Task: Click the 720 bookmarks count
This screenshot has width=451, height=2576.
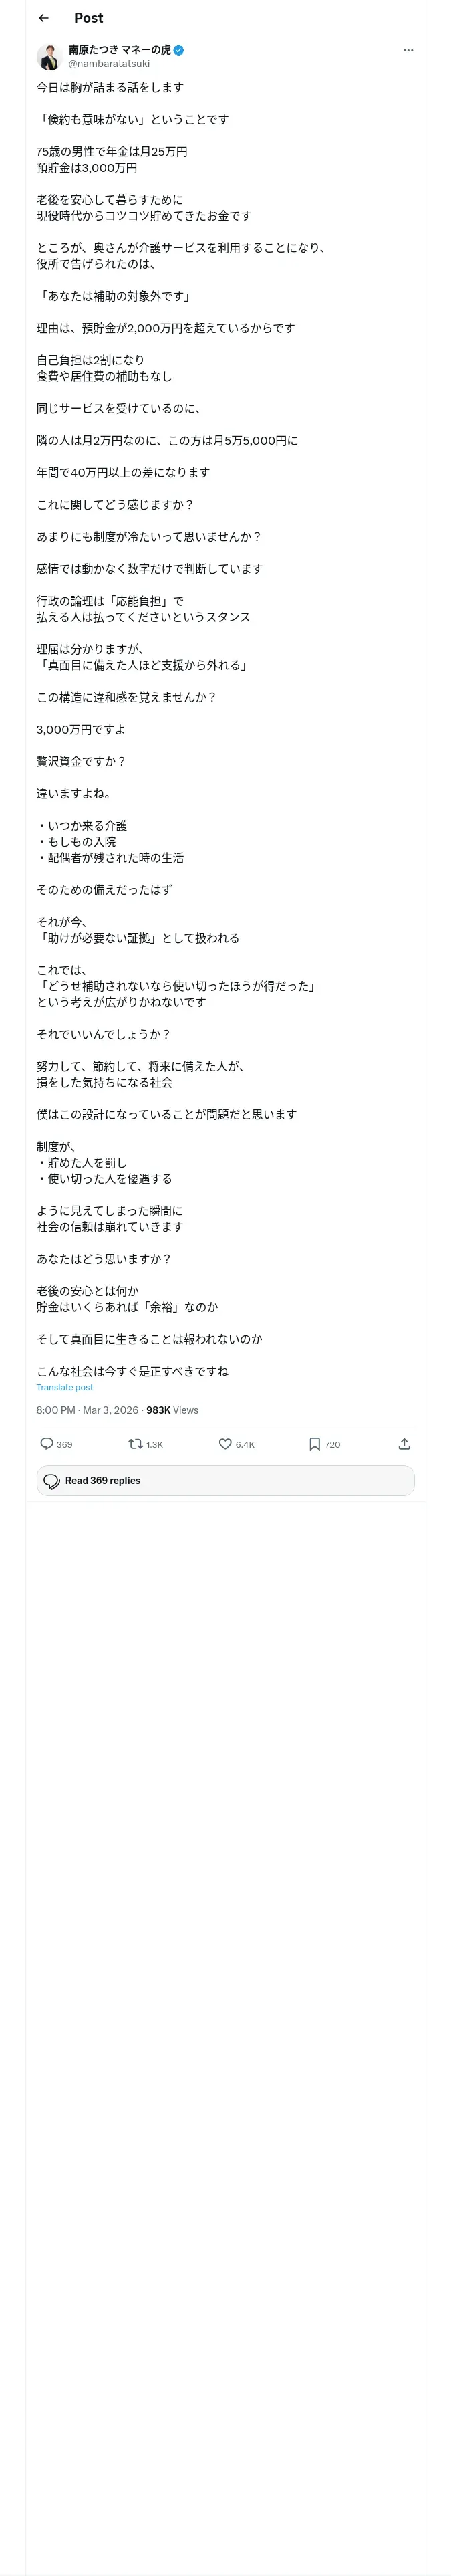Action: click(x=333, y=1444)
